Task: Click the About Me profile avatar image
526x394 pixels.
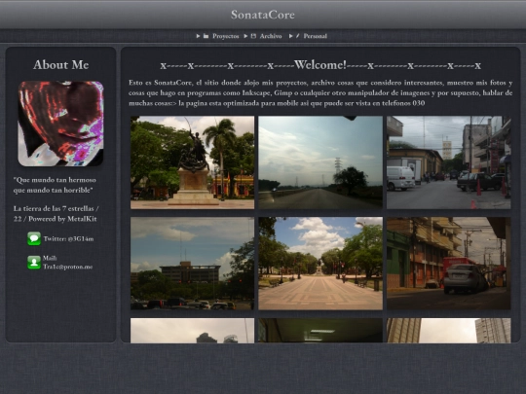Action: pos(60,124)
